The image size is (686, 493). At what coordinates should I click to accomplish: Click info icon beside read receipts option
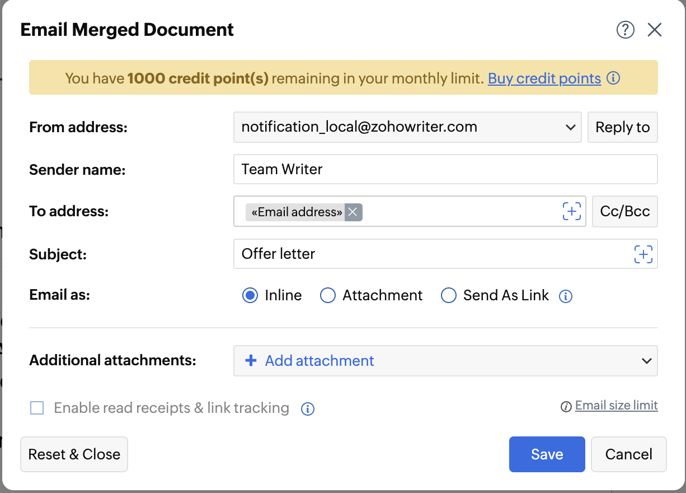pyautogui.click(x=307, y=409)
